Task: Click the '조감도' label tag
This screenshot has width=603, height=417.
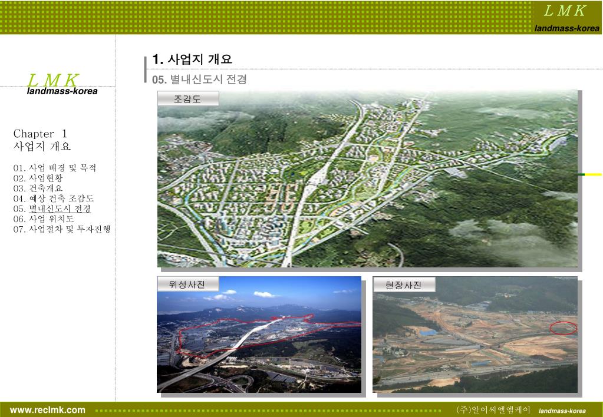Action: point(188,99)
